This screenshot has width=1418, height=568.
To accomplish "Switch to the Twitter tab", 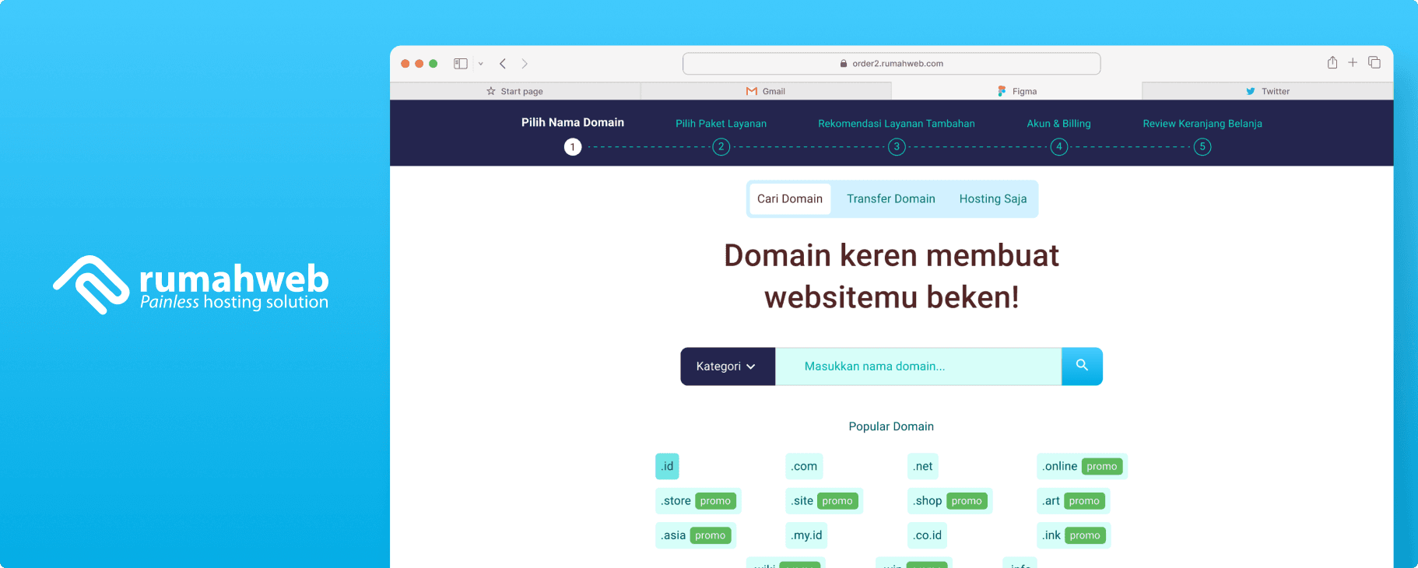I will coord(1268,91).
